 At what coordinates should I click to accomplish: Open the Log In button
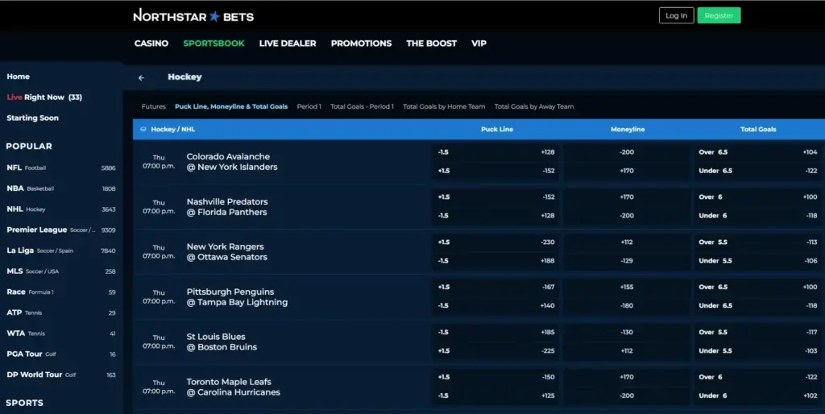(676, 15)
